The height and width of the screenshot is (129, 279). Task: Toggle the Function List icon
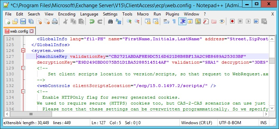click(x=206, y=21)
